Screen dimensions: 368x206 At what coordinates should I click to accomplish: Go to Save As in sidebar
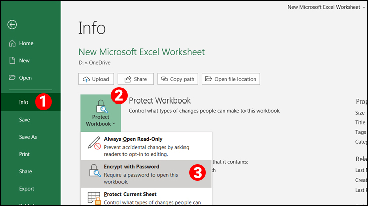(28, 137)
